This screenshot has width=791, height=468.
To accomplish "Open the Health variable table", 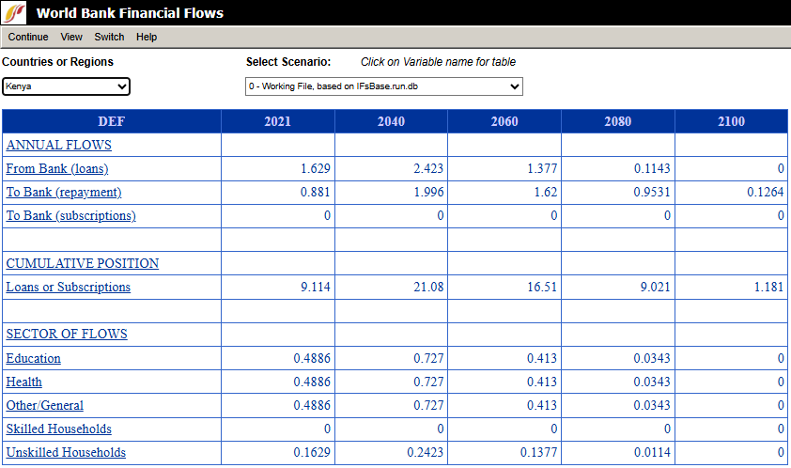I will click(x=23, y=382).
